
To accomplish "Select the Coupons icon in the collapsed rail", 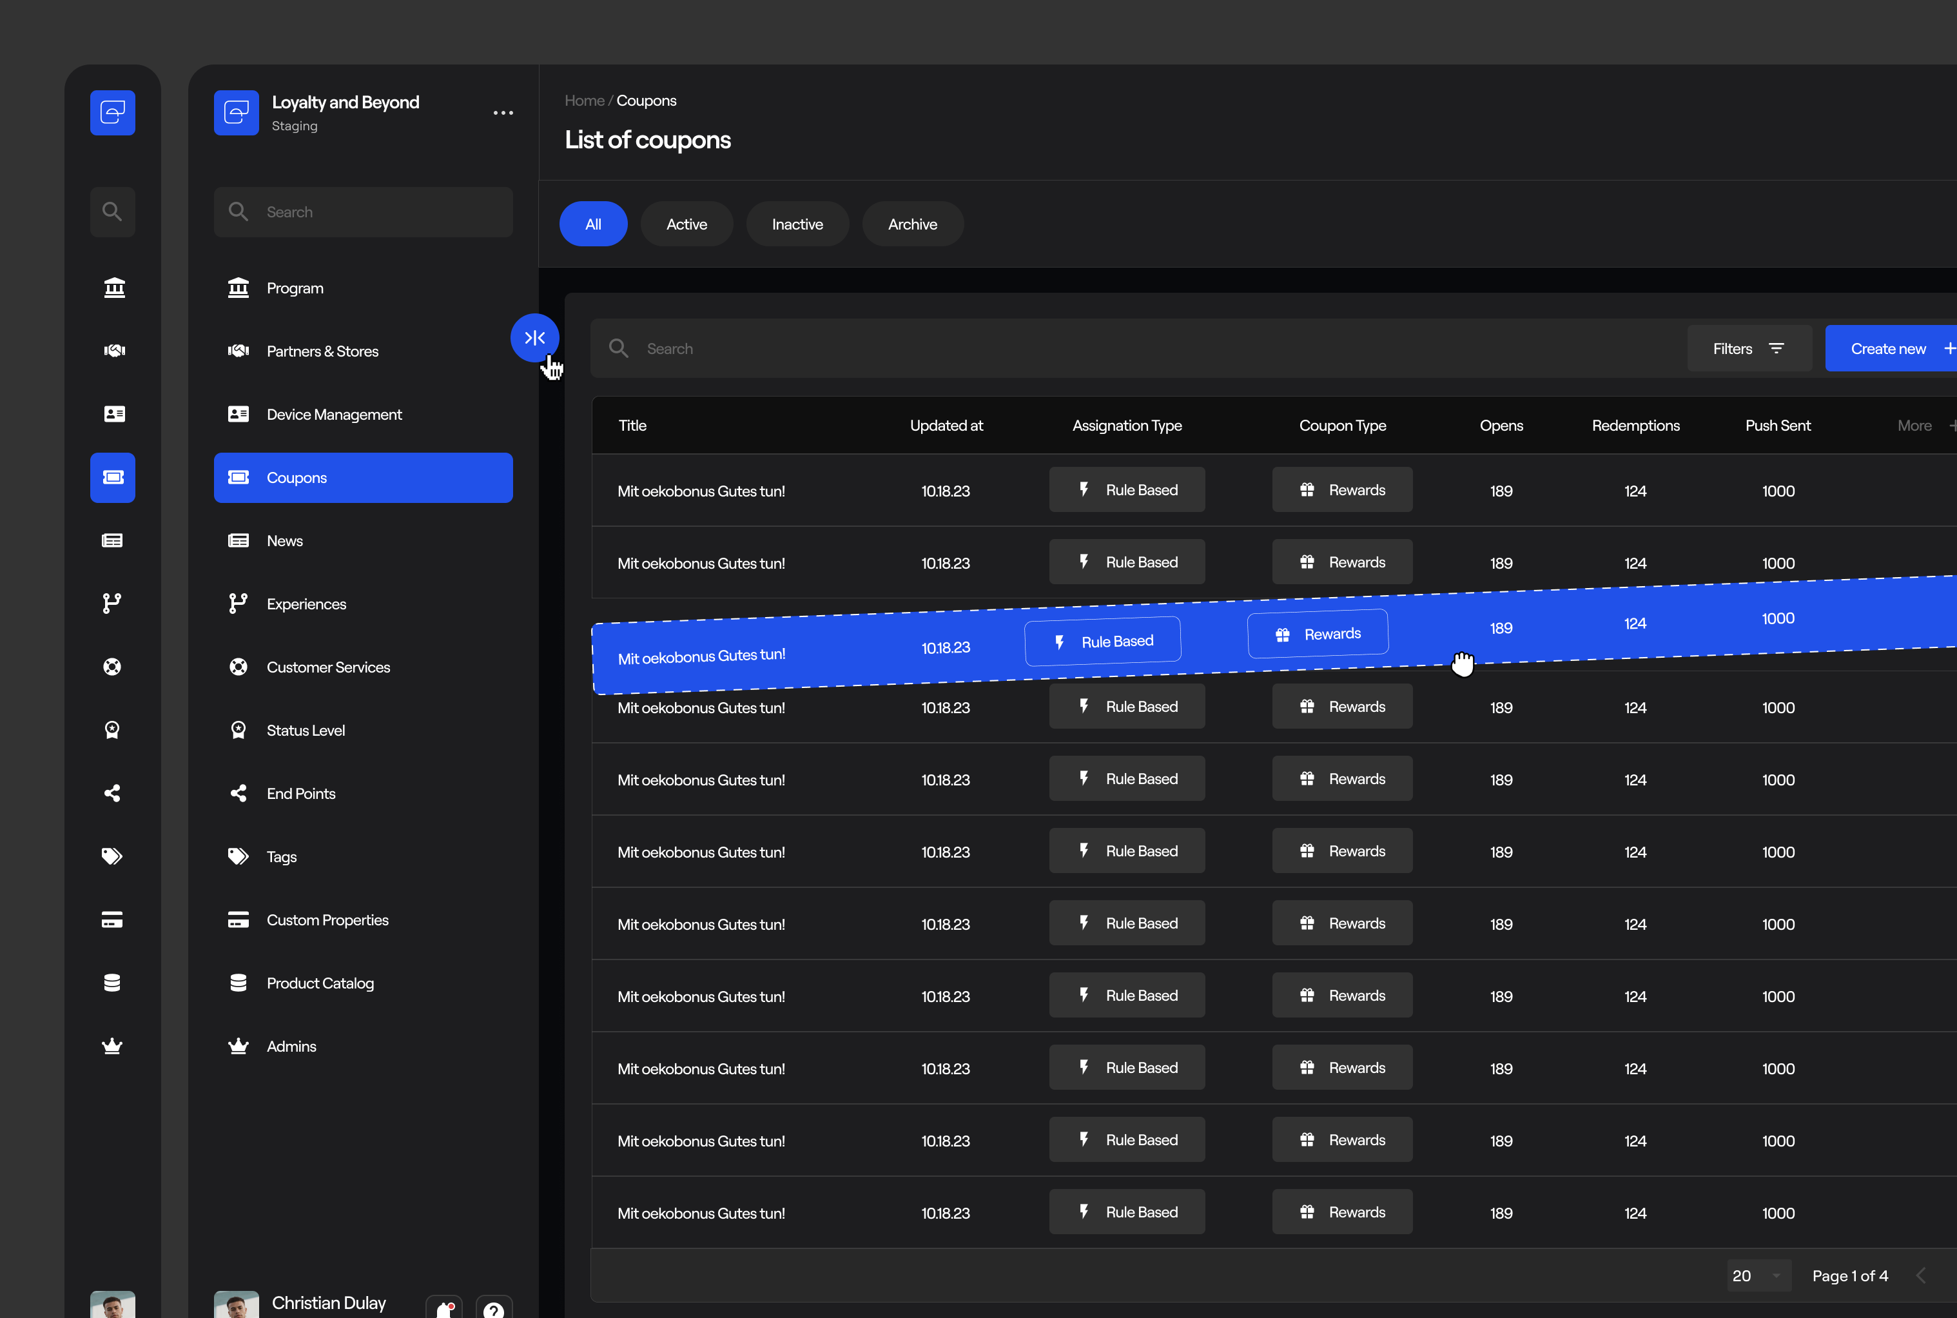I will (113, 477).
